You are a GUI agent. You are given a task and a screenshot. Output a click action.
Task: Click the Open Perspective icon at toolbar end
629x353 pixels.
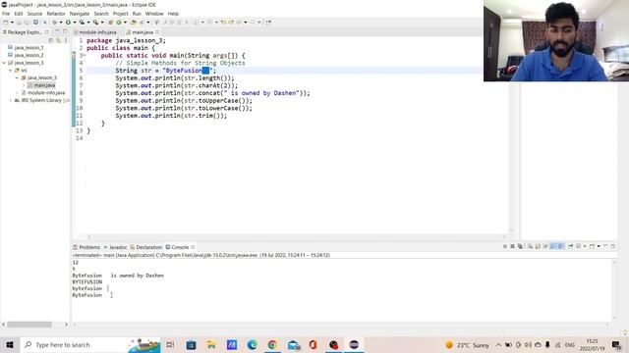(x=268, y=23)
